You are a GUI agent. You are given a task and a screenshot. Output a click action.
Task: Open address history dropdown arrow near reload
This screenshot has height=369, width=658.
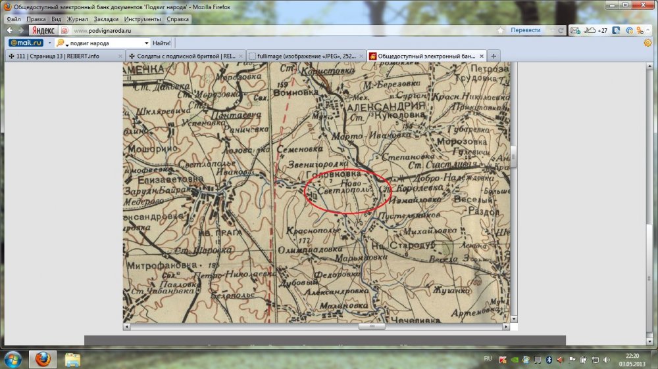click(551, 30)
